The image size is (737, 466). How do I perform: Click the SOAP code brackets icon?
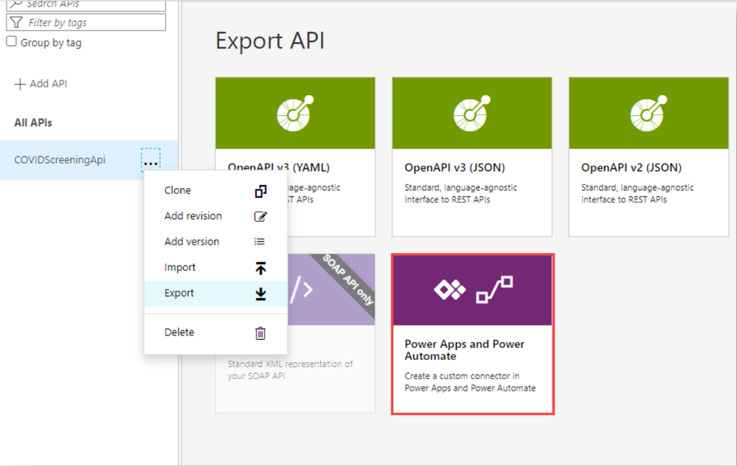click(301, 289)
